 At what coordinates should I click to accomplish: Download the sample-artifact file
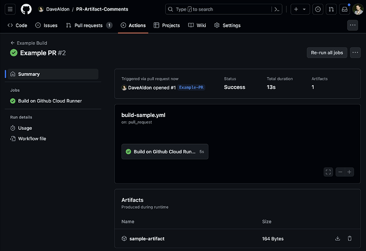[338, 239]
